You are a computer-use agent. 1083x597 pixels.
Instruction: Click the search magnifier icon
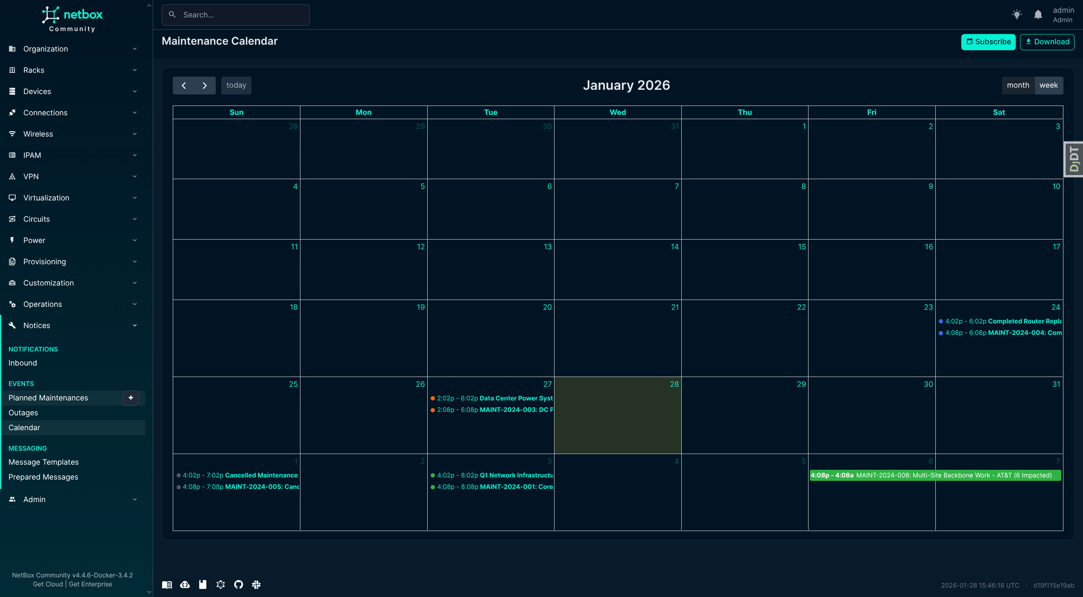(x=172, y=14)
